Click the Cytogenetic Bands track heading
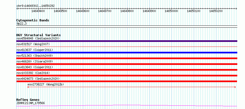This screenshot has width=245, height=109. pos(33,20)
